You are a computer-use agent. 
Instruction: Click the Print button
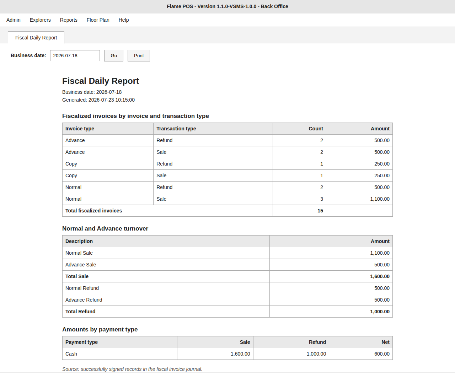click(x=139, y=55)
